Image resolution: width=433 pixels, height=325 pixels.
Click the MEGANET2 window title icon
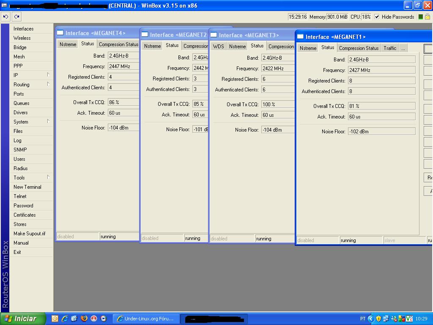(x=145, y=35)
